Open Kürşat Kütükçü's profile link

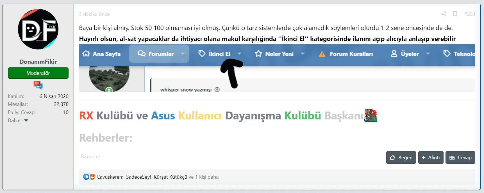tap(170, 177)
